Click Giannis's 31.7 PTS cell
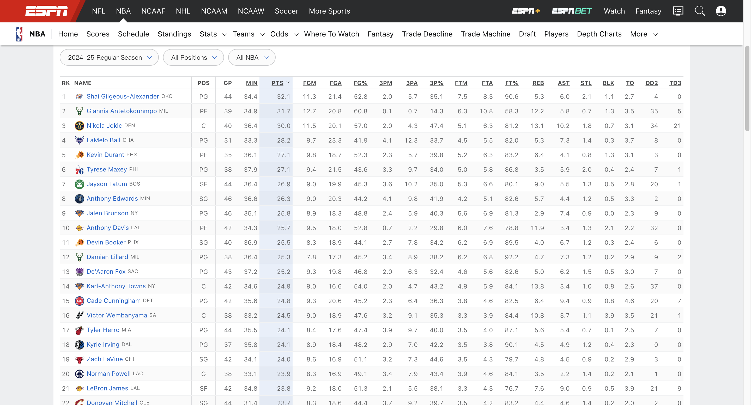 tap(276, 111)
